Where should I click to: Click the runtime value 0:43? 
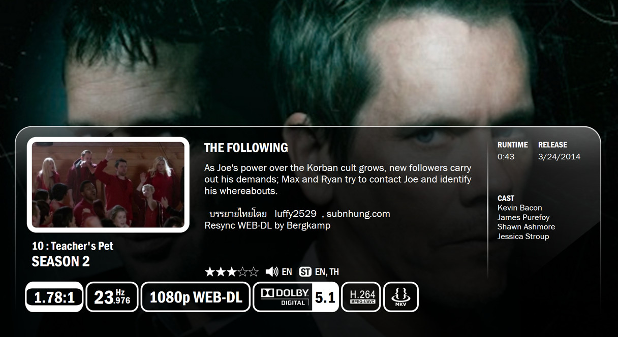506,157
